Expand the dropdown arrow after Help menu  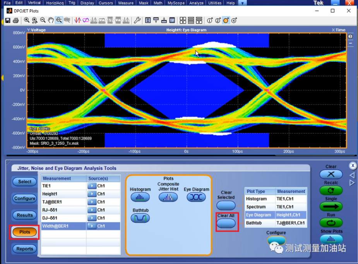pos(242,3)
